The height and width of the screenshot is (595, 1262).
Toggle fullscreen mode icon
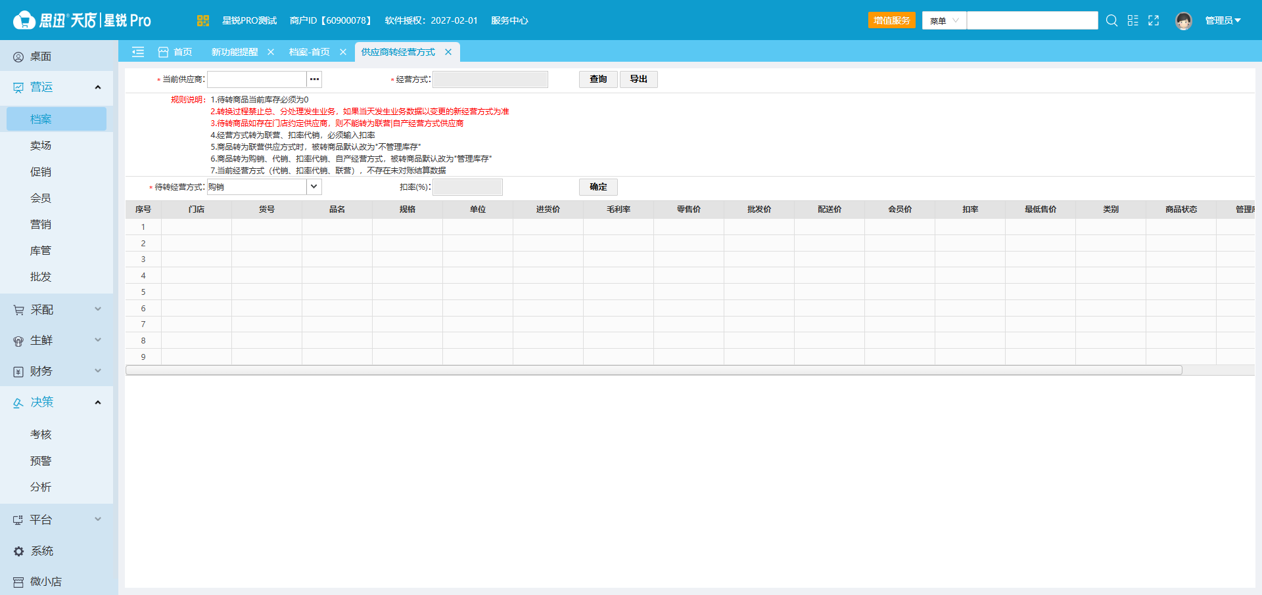pyautogui.click(x=1154, y=20)
